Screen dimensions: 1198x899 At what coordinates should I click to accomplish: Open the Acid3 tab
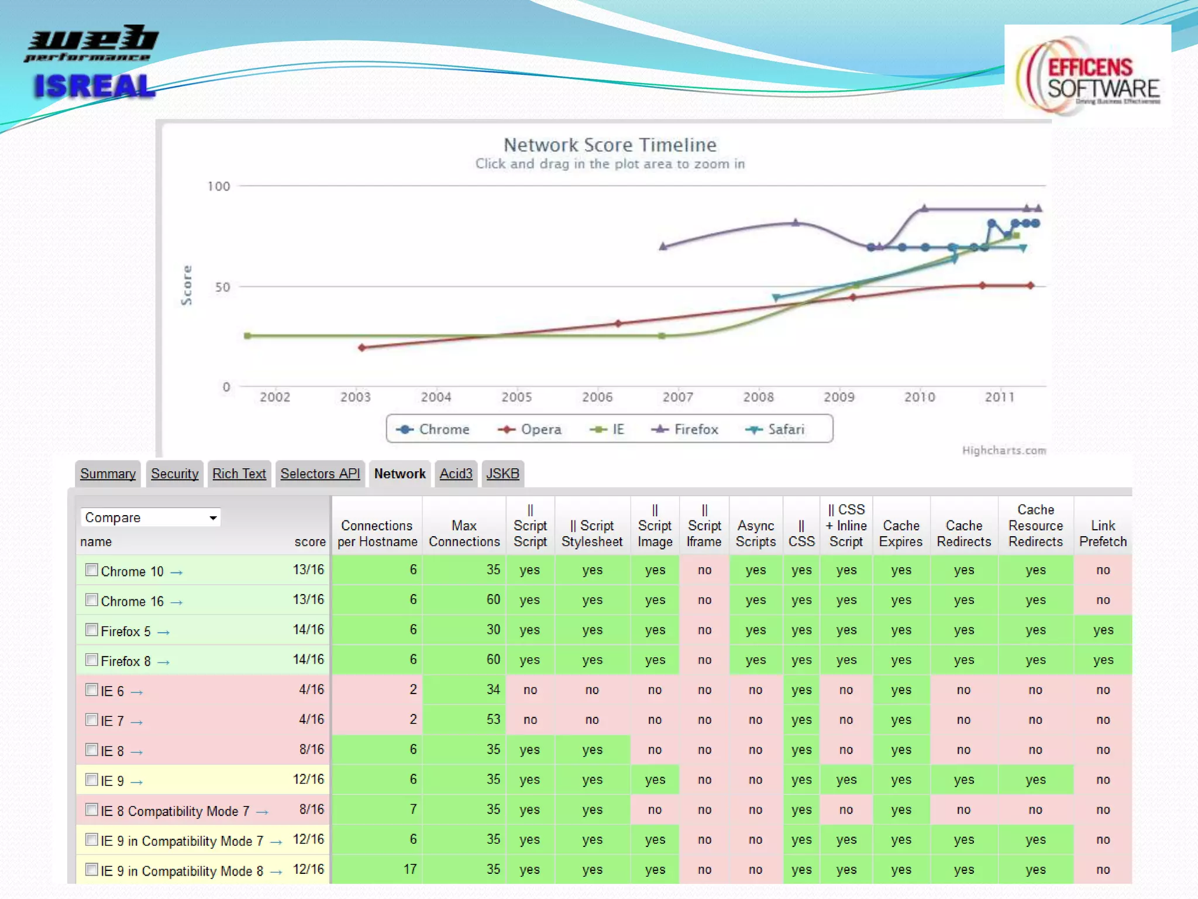tap(455, 473)
